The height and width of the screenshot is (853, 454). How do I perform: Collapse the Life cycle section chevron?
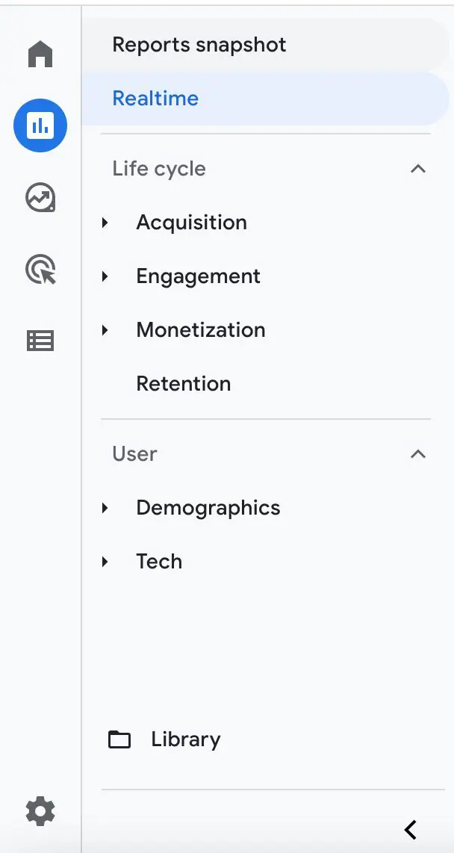[417, 169]
